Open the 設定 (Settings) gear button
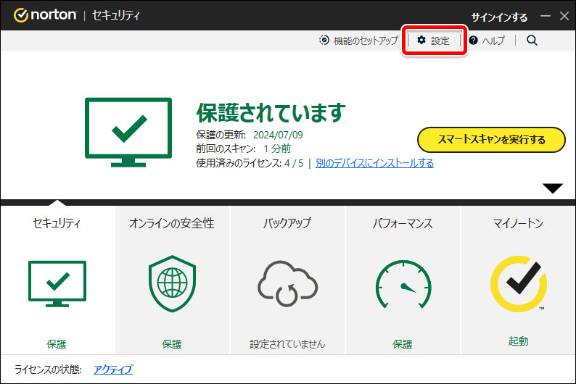This screenshot has height=384, width=576. click(434, 41)
